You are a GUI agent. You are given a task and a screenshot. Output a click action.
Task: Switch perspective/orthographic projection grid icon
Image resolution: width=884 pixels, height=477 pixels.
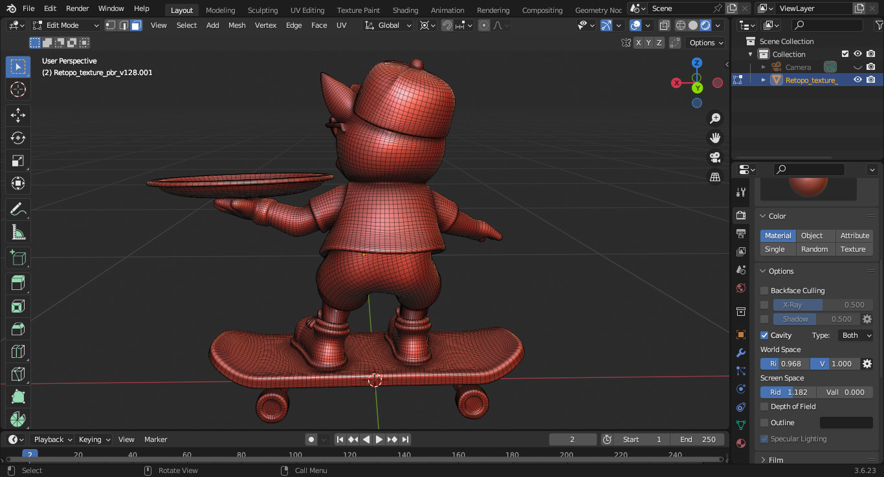[715, 177]
